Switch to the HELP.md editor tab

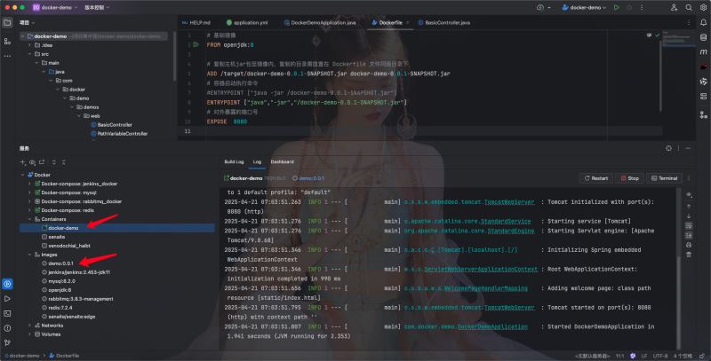click(196, 23)
